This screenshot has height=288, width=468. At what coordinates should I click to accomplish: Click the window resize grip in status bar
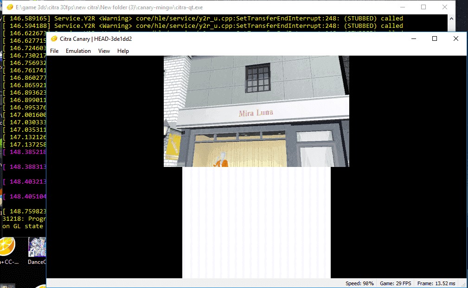tap(463, 284)
